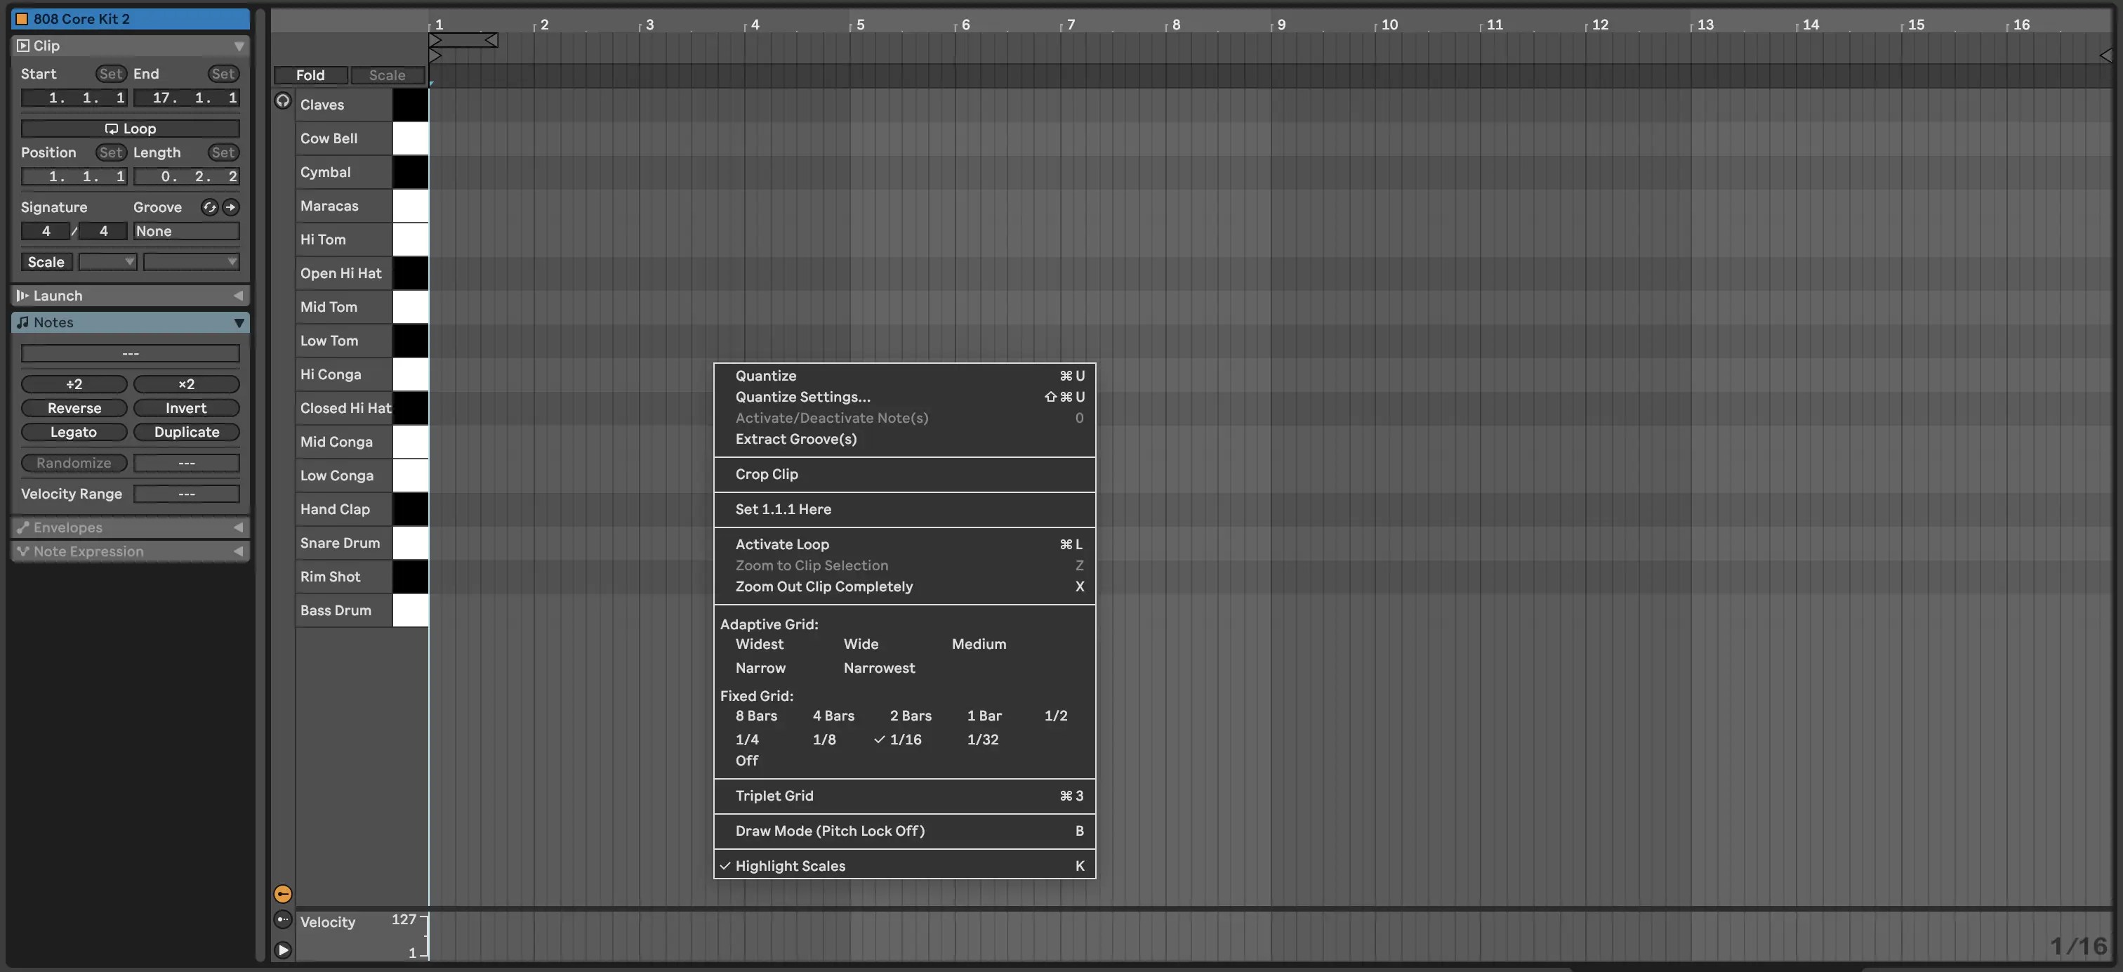Click the headphone preview icon beside Claves
Screen dimensions: 2123x972
pyautogui.click(x=283, y=100)
